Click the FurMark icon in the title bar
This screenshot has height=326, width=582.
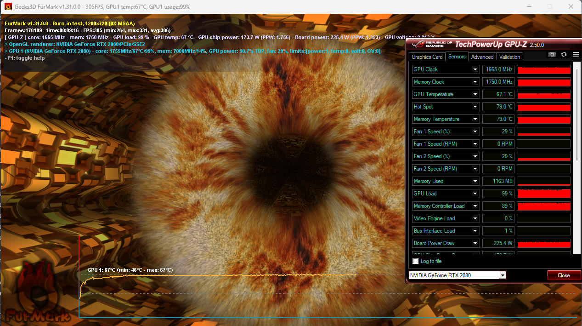[x=8, y=7]
